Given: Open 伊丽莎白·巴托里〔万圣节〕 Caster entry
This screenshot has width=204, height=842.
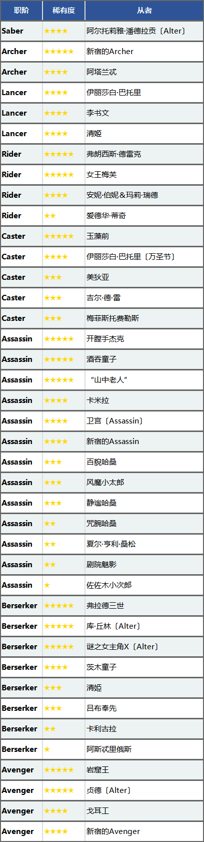Looking at the screenshot, I should pyautogui.click(x=131, y=257).
